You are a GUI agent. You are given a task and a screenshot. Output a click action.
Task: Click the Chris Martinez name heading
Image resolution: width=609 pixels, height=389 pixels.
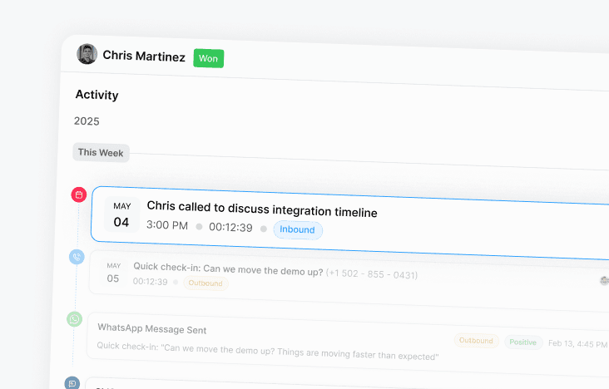pyautogui.click(x=144, y=56)
